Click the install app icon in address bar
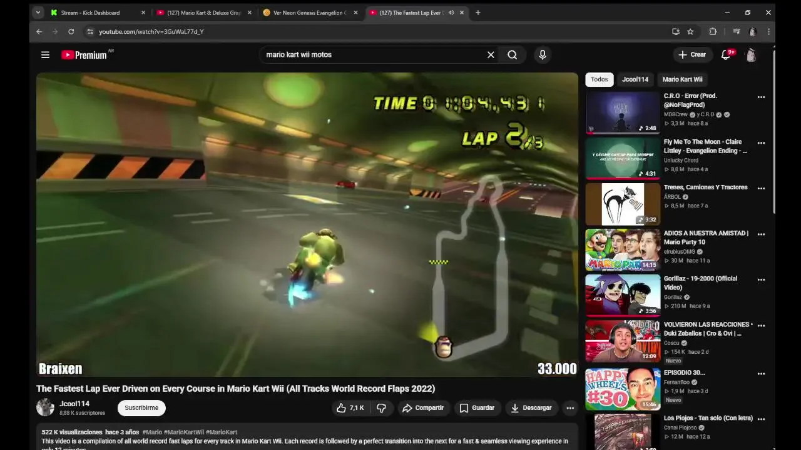801x450 pixels. (x=676, y=31)
